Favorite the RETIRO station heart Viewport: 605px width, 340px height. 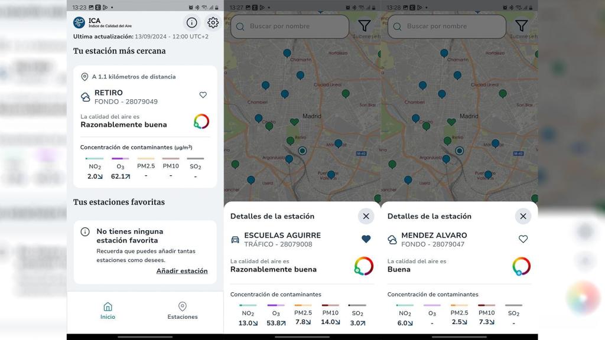(203, 94)
